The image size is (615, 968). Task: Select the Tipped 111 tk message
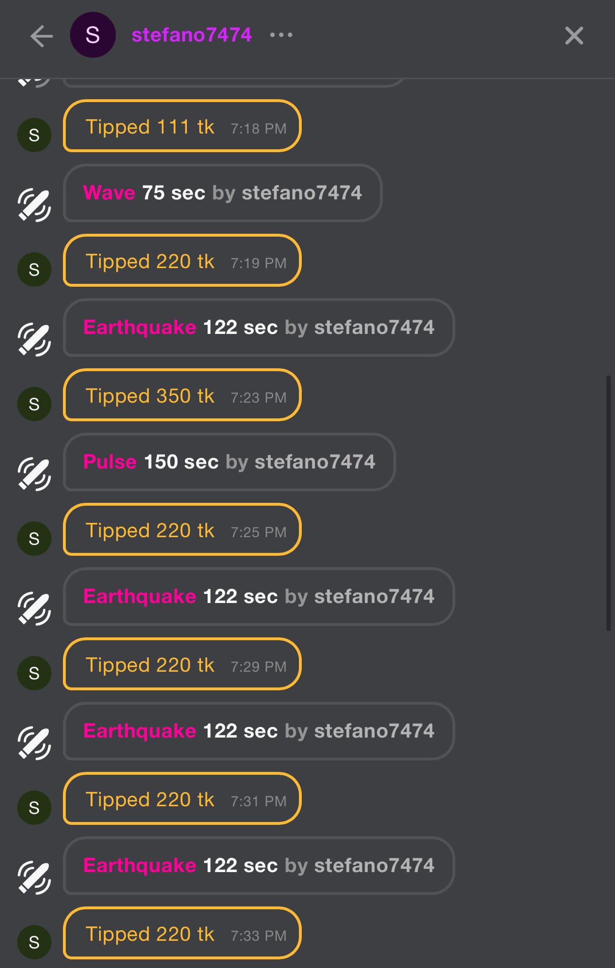pyautogui.click(x=182, y=126)
